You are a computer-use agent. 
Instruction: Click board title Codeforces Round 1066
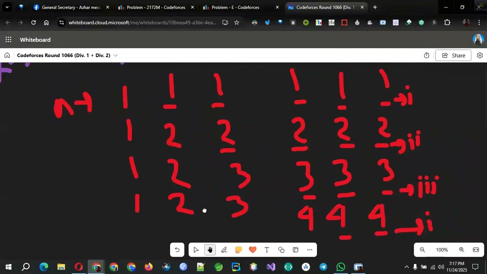(x=64, y=56)
